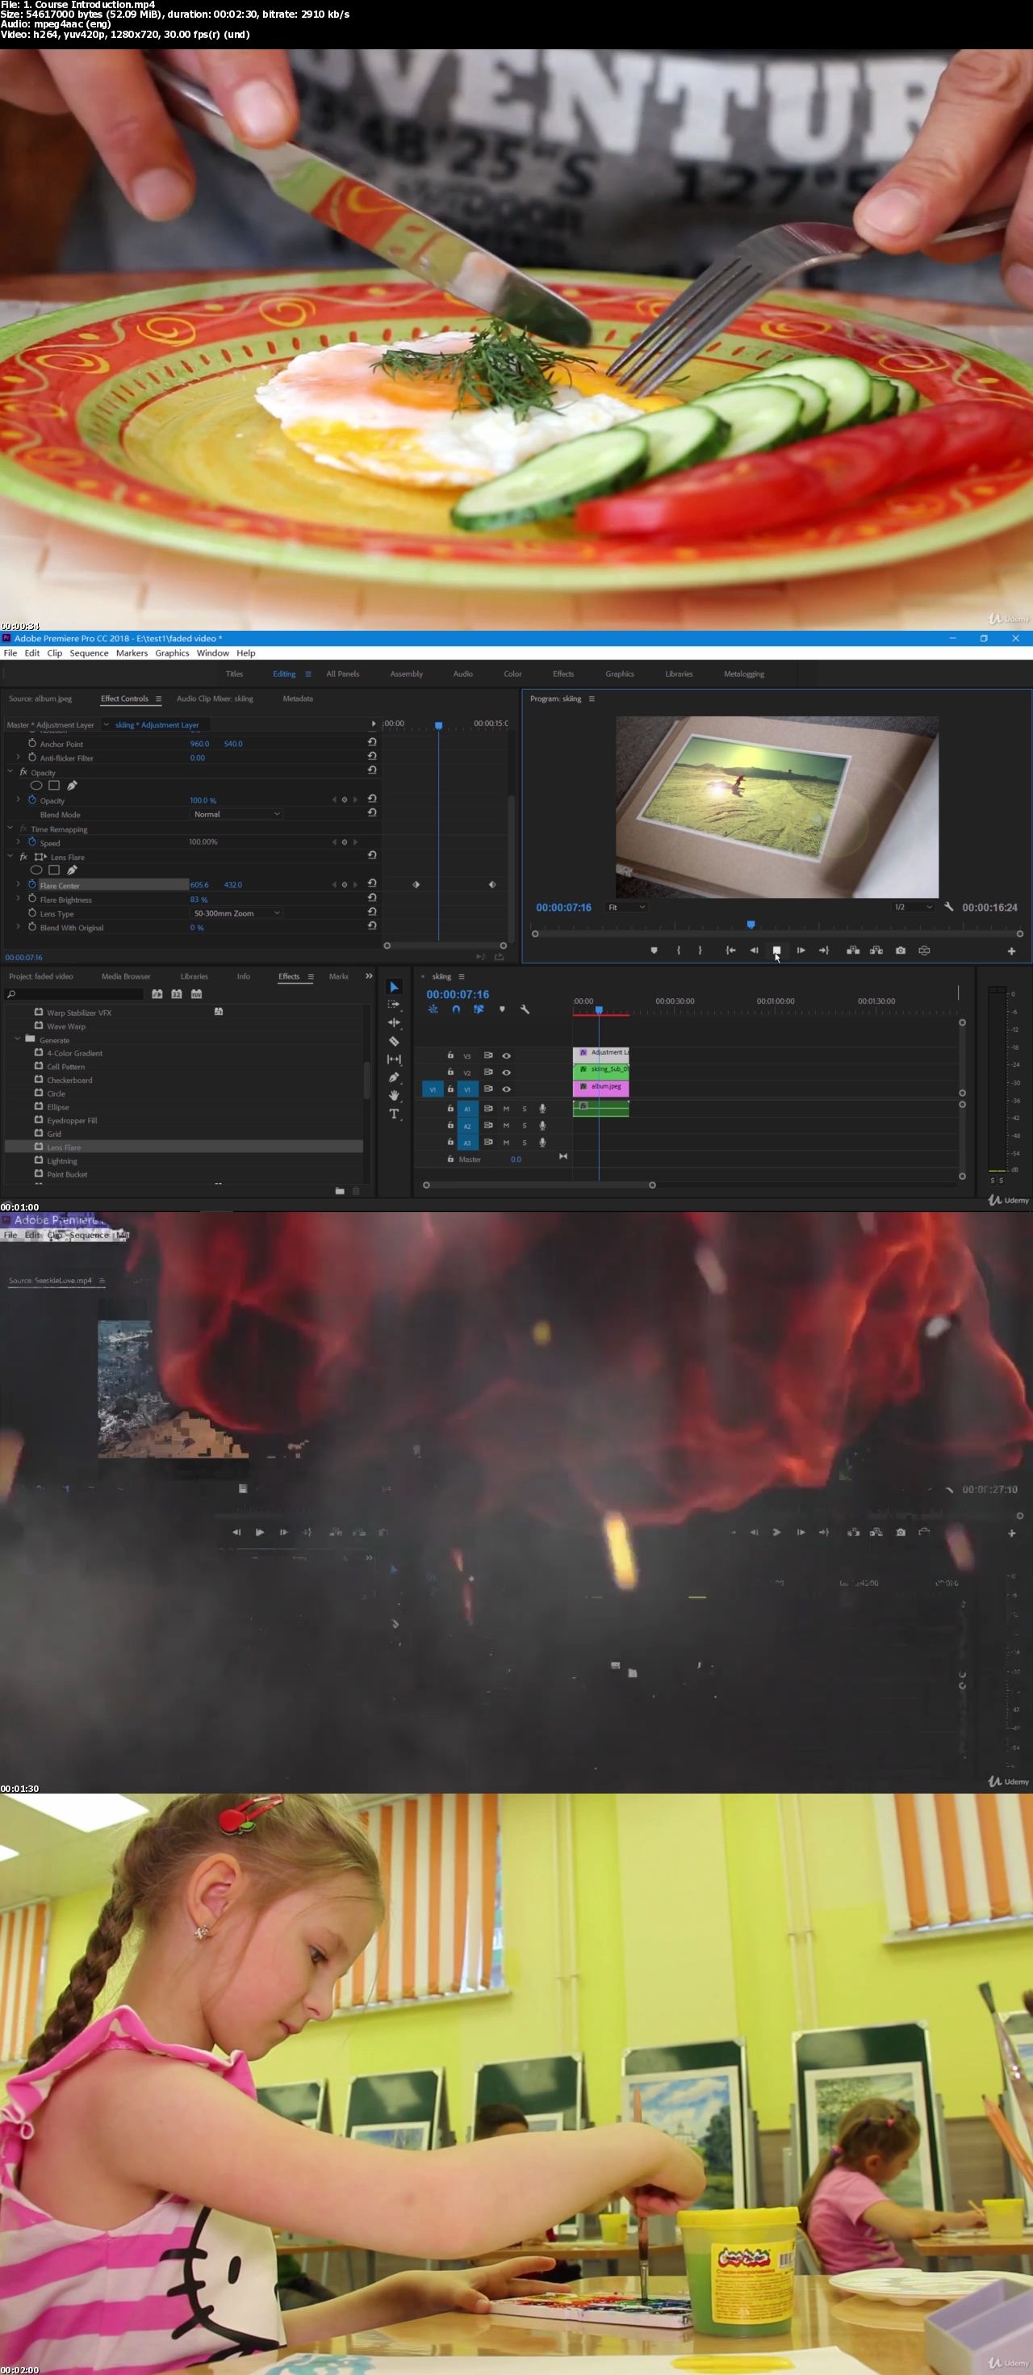Viewport: 1033px width, 2375px height.
Task: Click the Effects panel search field
Action: (x=74, y=994)
